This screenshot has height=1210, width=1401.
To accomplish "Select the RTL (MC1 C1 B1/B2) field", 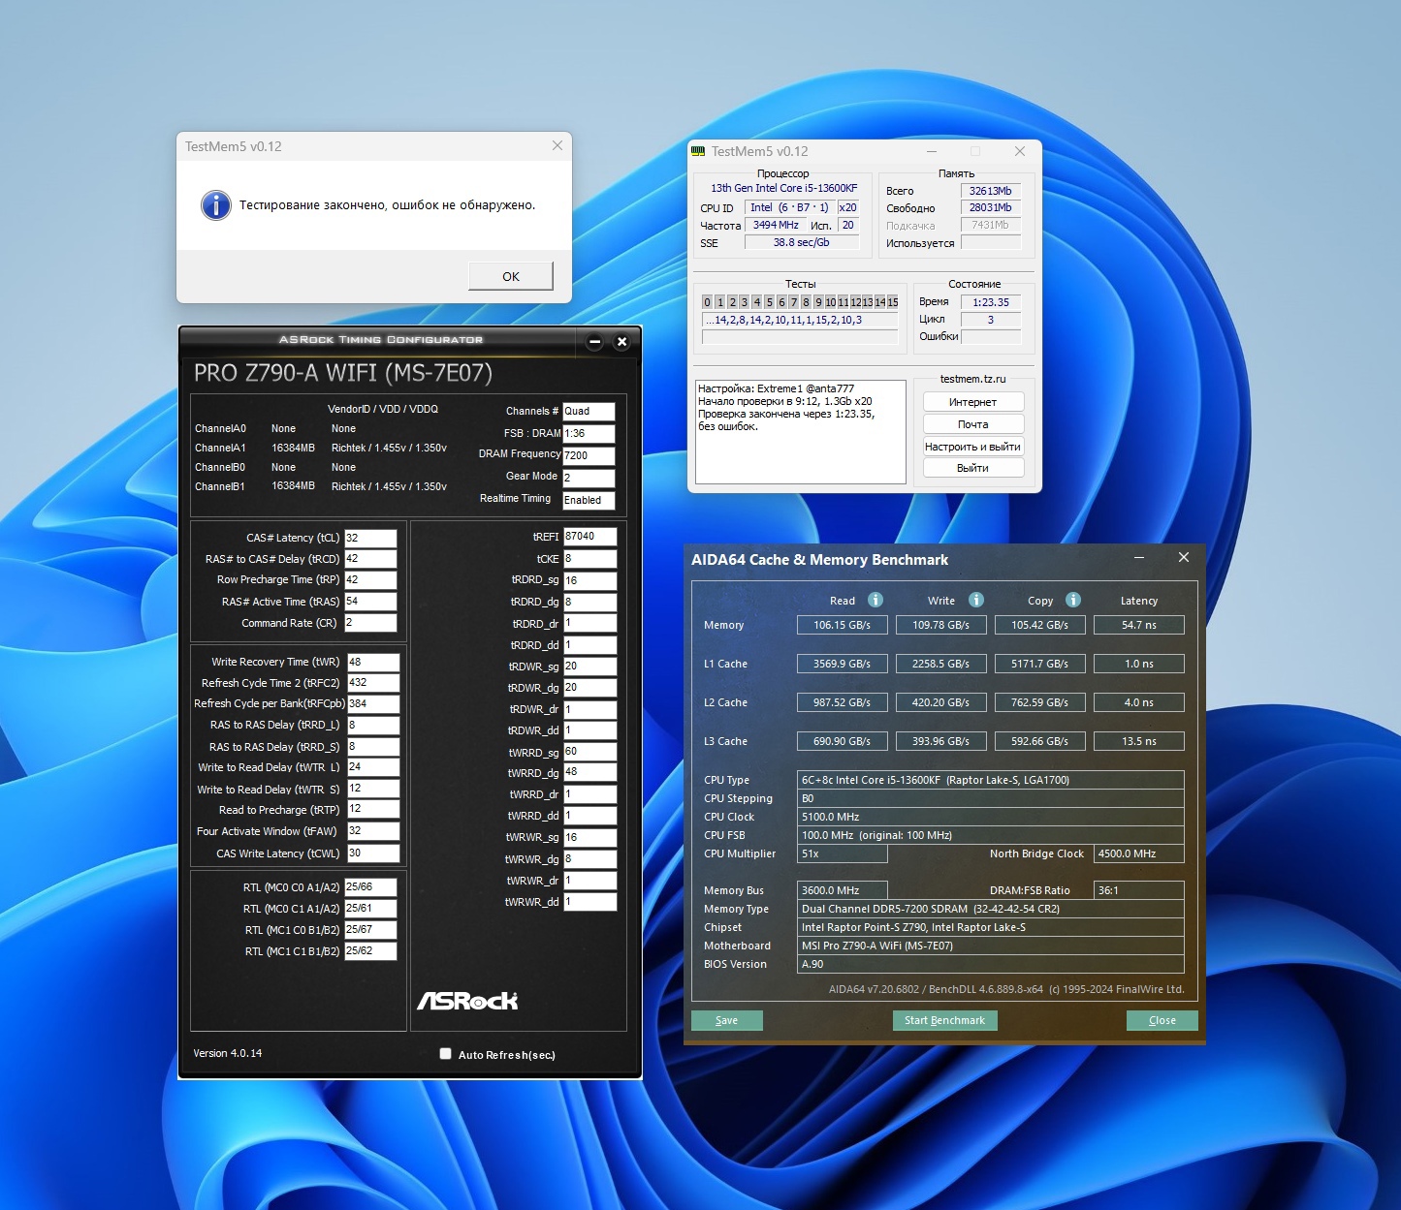I will pos(371,951).
